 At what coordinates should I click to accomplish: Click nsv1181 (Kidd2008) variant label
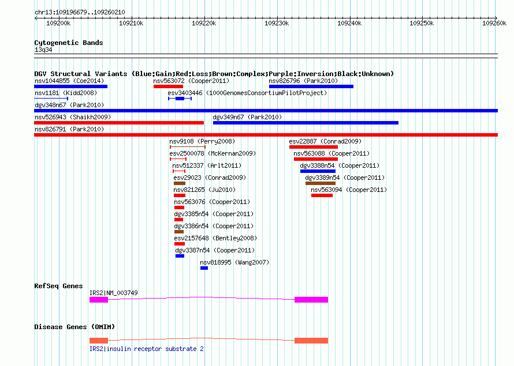point(66,93)
